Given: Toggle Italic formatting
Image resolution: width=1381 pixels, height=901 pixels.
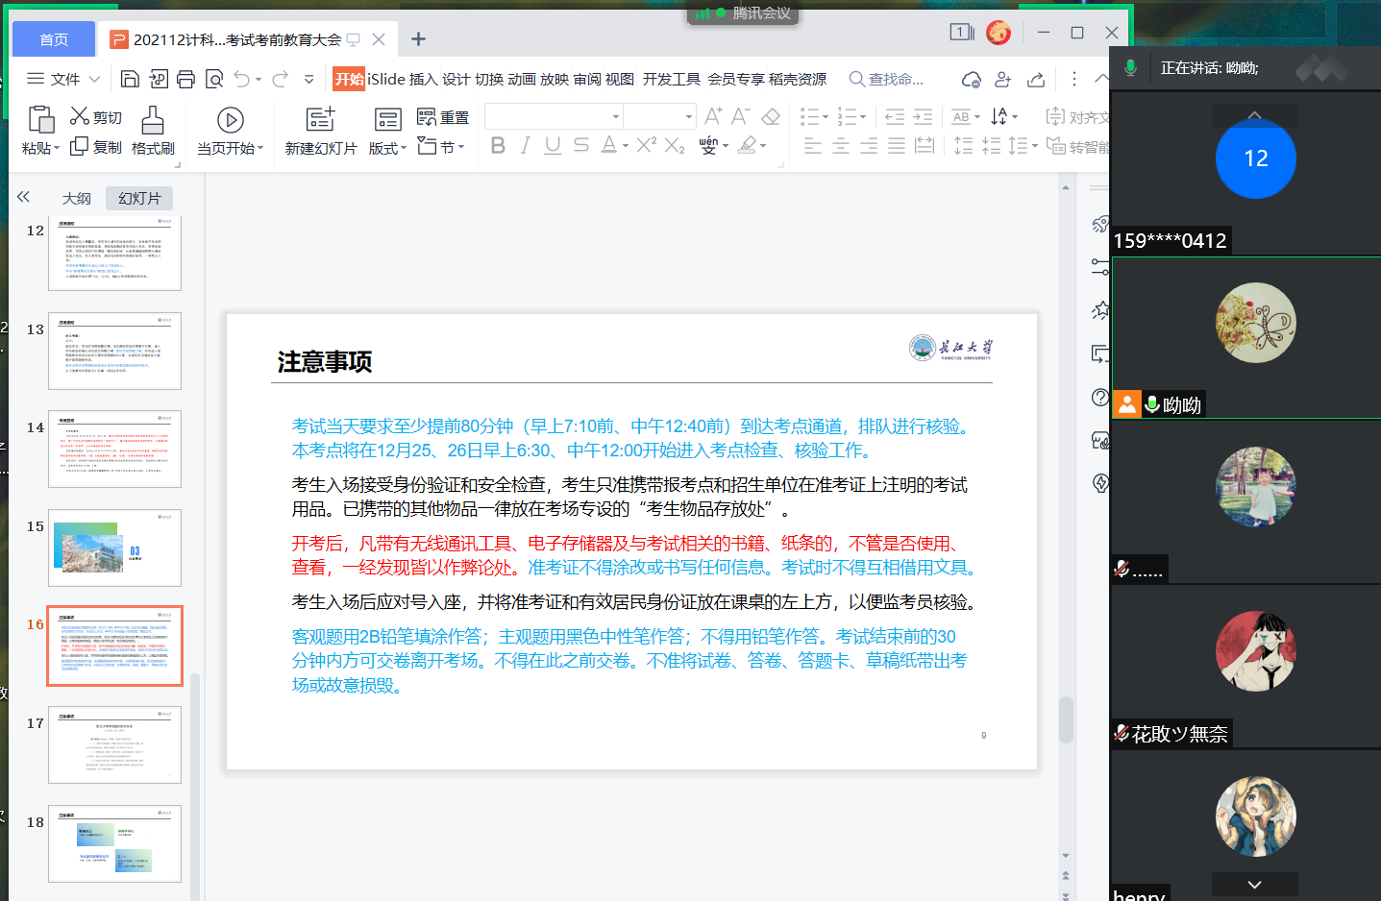Looking at the screenshot, I should [x=525, y=145].
